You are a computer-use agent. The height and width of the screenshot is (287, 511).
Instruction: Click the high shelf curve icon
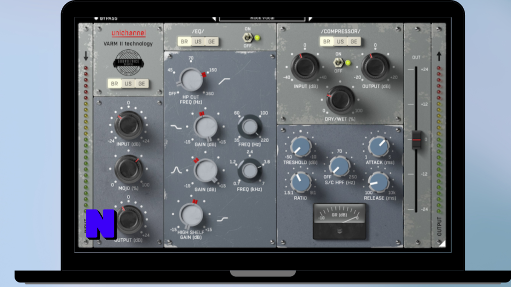pos(222,220)
